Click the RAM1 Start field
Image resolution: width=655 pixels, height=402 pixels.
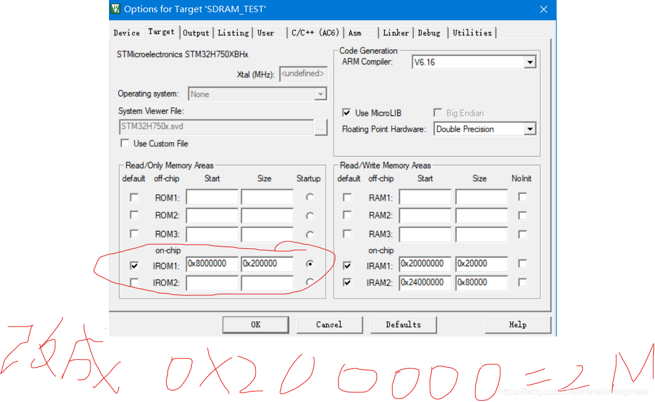click(x=425, y=197)
